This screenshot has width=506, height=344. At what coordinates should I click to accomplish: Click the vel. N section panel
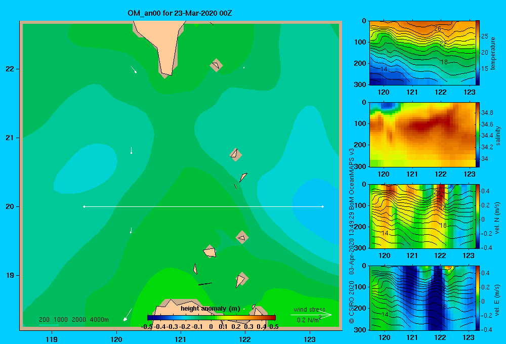(x=422, y=216)
